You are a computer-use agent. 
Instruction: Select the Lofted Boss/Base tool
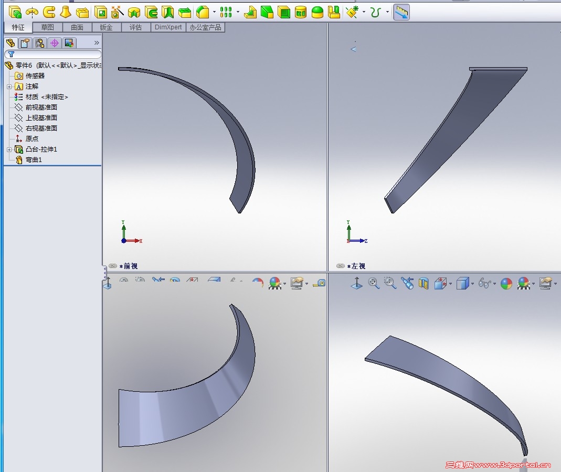pos(66,13)
